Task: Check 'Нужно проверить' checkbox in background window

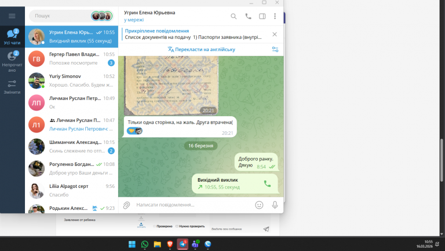Action: (177, 226)
